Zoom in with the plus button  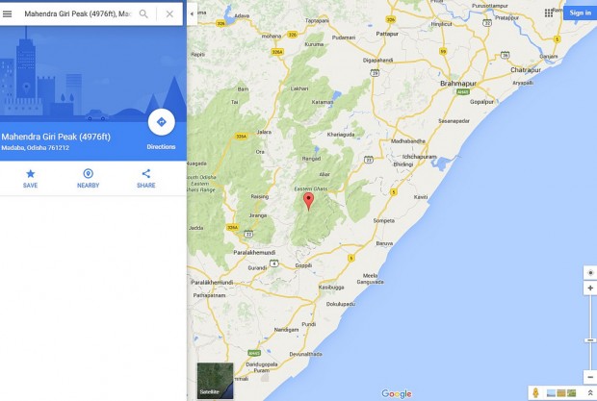pos(590,288)
